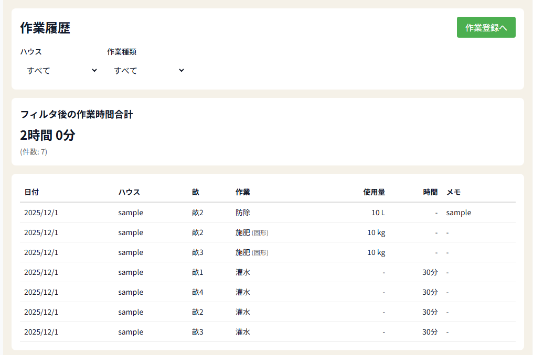Click 30分 time in the 畝1 row
Viewport: 533px width, 355px height.
(430, 272)
